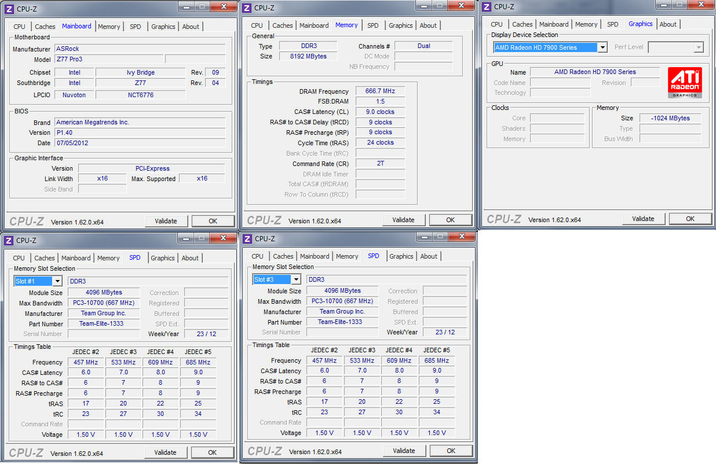Click the 8192 MBytes size value
716x464 pixels.
coord(309,56)
